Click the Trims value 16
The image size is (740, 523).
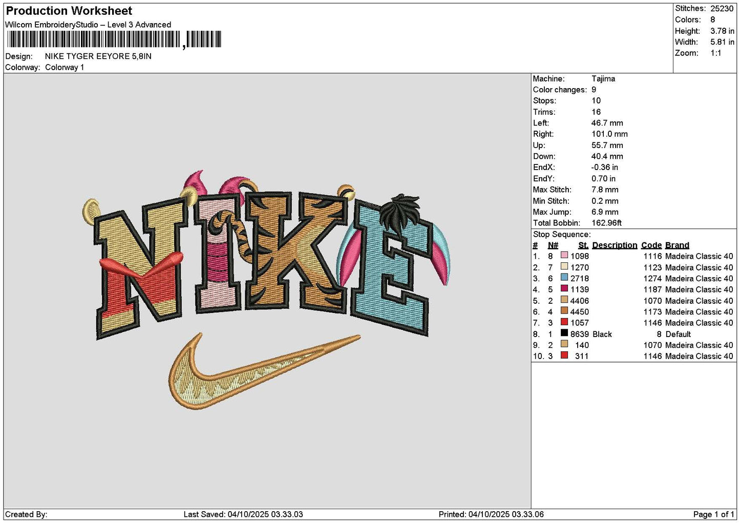coord(596,112)
